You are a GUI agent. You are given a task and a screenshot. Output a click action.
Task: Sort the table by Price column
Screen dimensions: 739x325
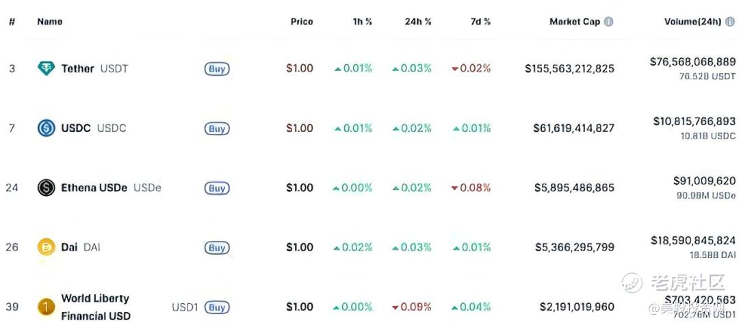(x=302, y=22)
